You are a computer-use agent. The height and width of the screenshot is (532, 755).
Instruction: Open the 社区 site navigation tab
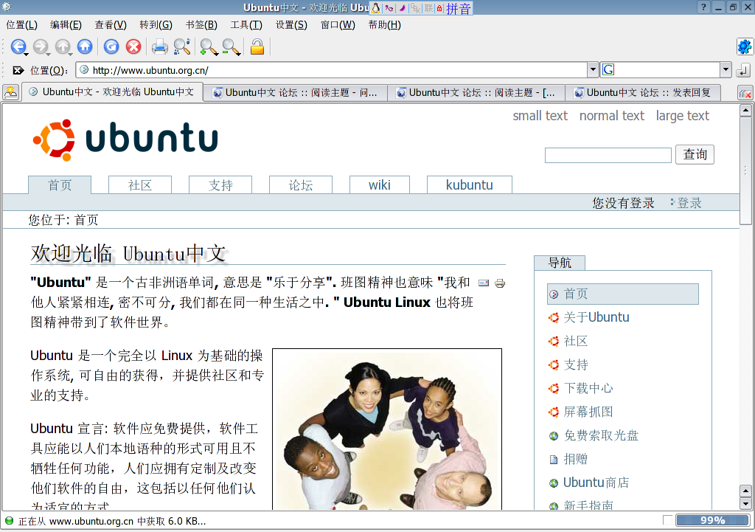(140, 185)
